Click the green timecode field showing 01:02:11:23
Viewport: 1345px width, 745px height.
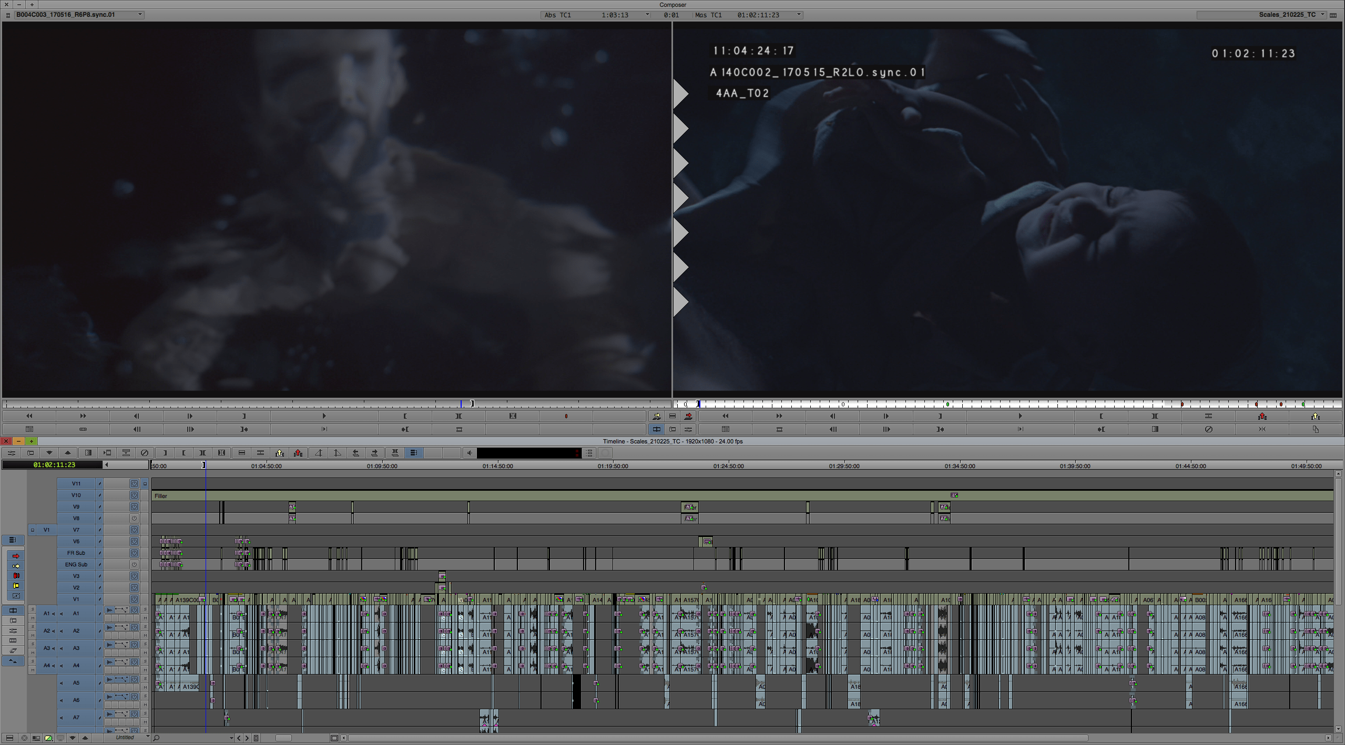[x=53, y=464]
